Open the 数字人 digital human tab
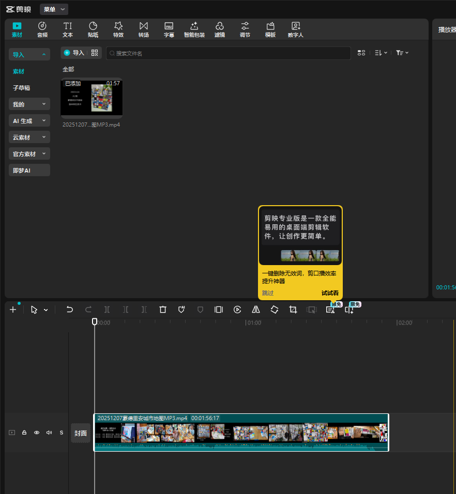Screen dimensions: 456x494 click(296, 29)
